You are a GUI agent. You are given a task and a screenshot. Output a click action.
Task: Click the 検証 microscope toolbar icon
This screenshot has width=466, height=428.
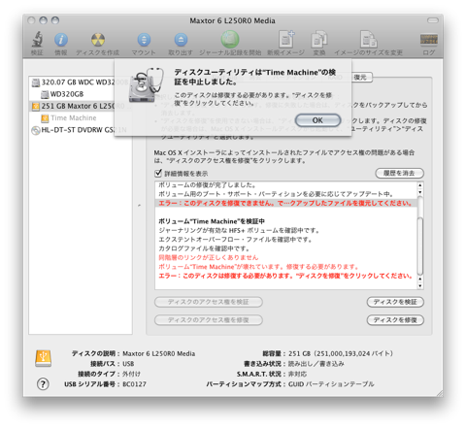point(37,40)
